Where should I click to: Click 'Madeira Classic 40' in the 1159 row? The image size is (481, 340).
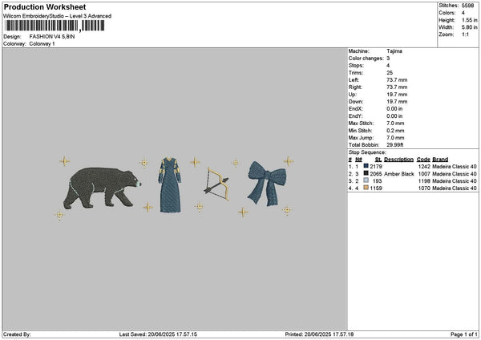click(x=455, y=188)
